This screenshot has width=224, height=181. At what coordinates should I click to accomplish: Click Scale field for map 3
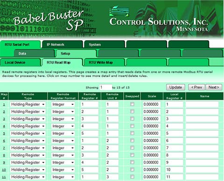pyautogui.click(x=152, y=119)
